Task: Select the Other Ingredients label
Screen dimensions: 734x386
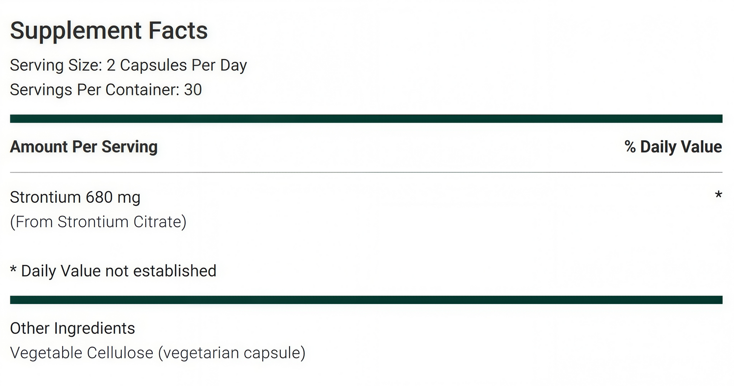Action: (72, 328)
